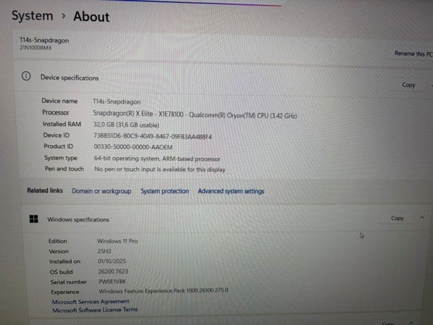Click the Installed RAM label
The image size is (433, 325).
pyautogui.click(x=62, y=124)
